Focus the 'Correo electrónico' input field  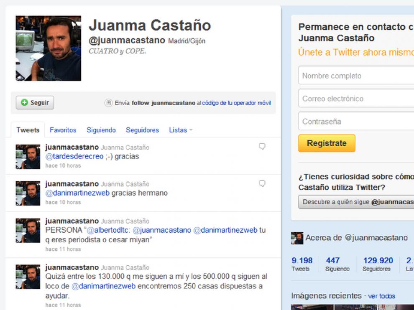tap(356, 99)
